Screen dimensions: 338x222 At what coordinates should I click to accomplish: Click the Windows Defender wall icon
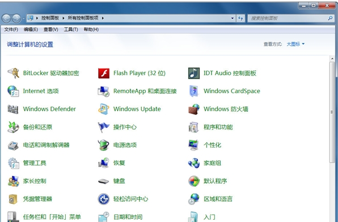(x=13, y=109)
